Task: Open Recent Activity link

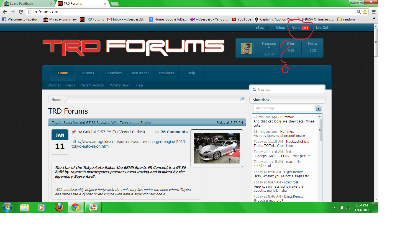Action: click(x=92, y=85)
